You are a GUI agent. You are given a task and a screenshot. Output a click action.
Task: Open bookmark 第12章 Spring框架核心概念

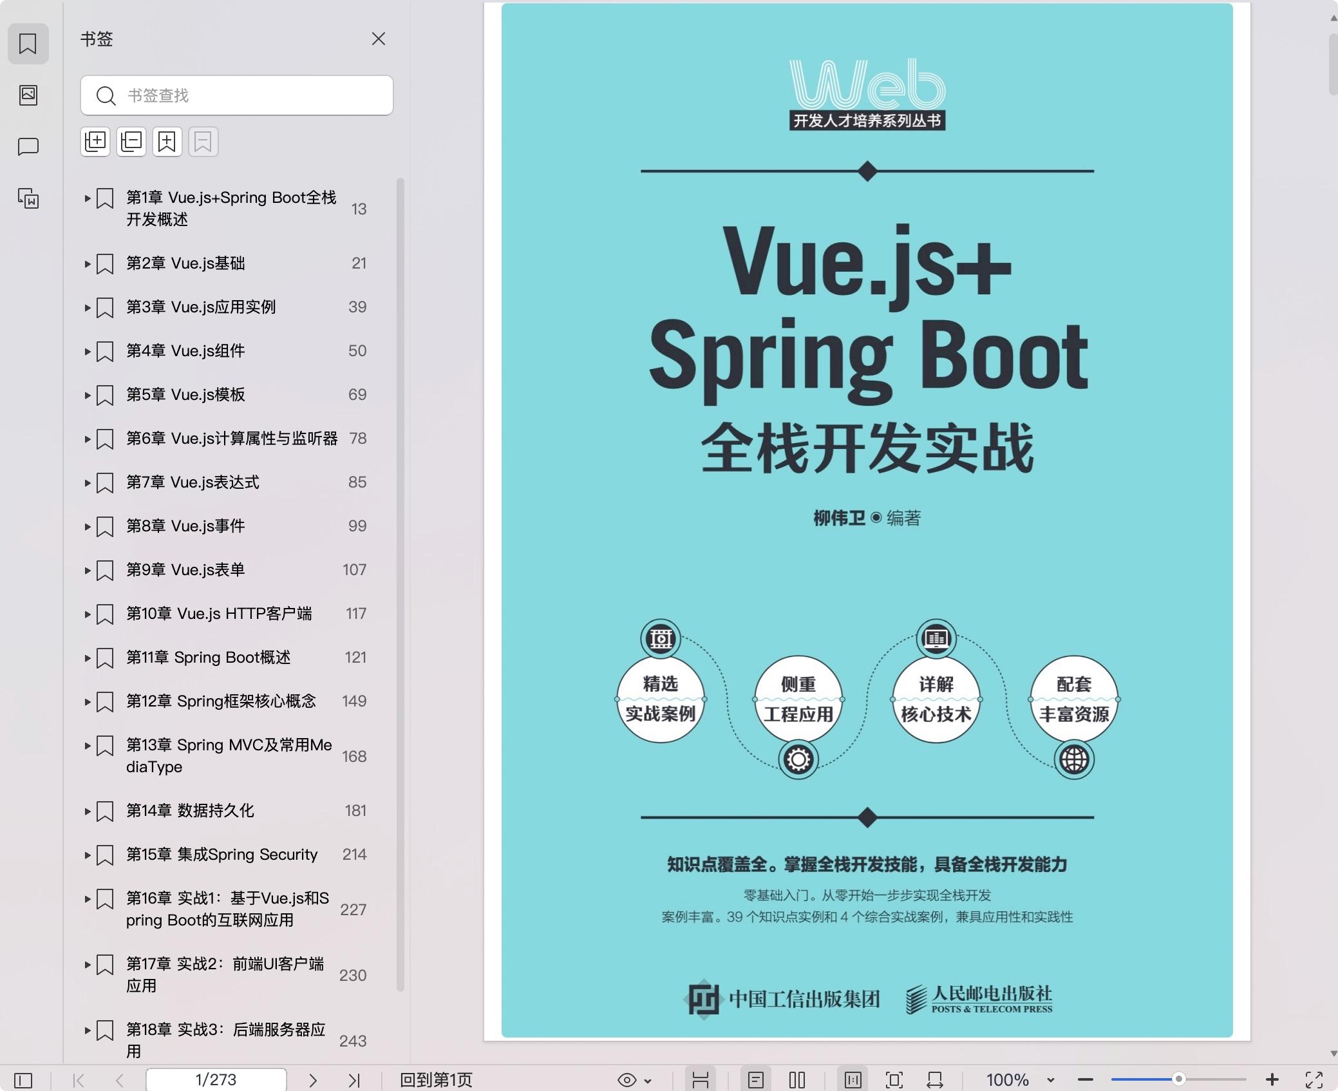click(221, 701)
